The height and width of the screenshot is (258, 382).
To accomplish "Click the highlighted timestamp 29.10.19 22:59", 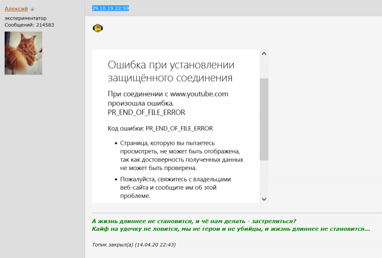I will coord(110,8).
